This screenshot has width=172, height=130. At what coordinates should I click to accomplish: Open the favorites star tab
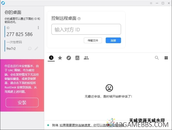(x=60, y=58)
